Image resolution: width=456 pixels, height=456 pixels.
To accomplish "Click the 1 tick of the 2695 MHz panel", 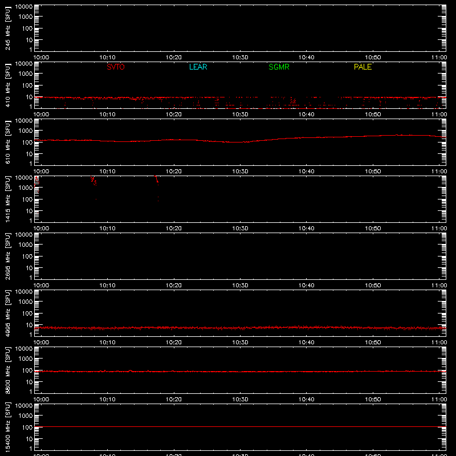I will pyautogui.click(x=31, y=278).
